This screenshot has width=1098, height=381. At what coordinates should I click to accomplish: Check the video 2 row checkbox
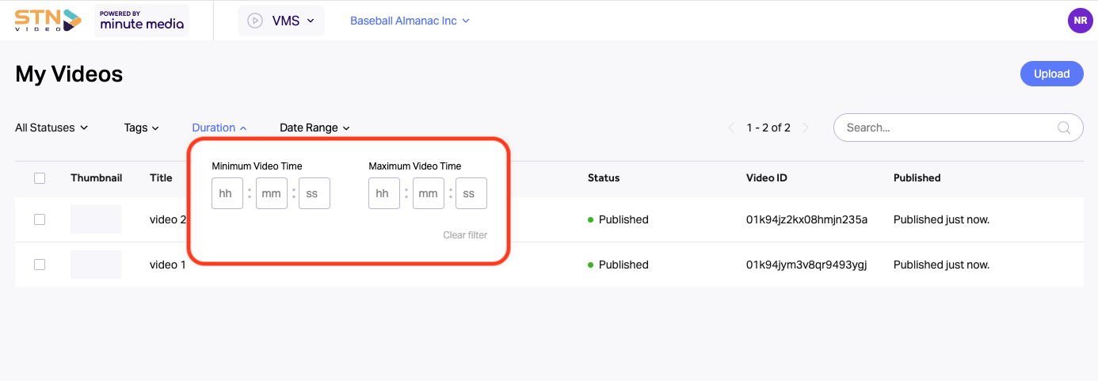(x=40, y=219)
